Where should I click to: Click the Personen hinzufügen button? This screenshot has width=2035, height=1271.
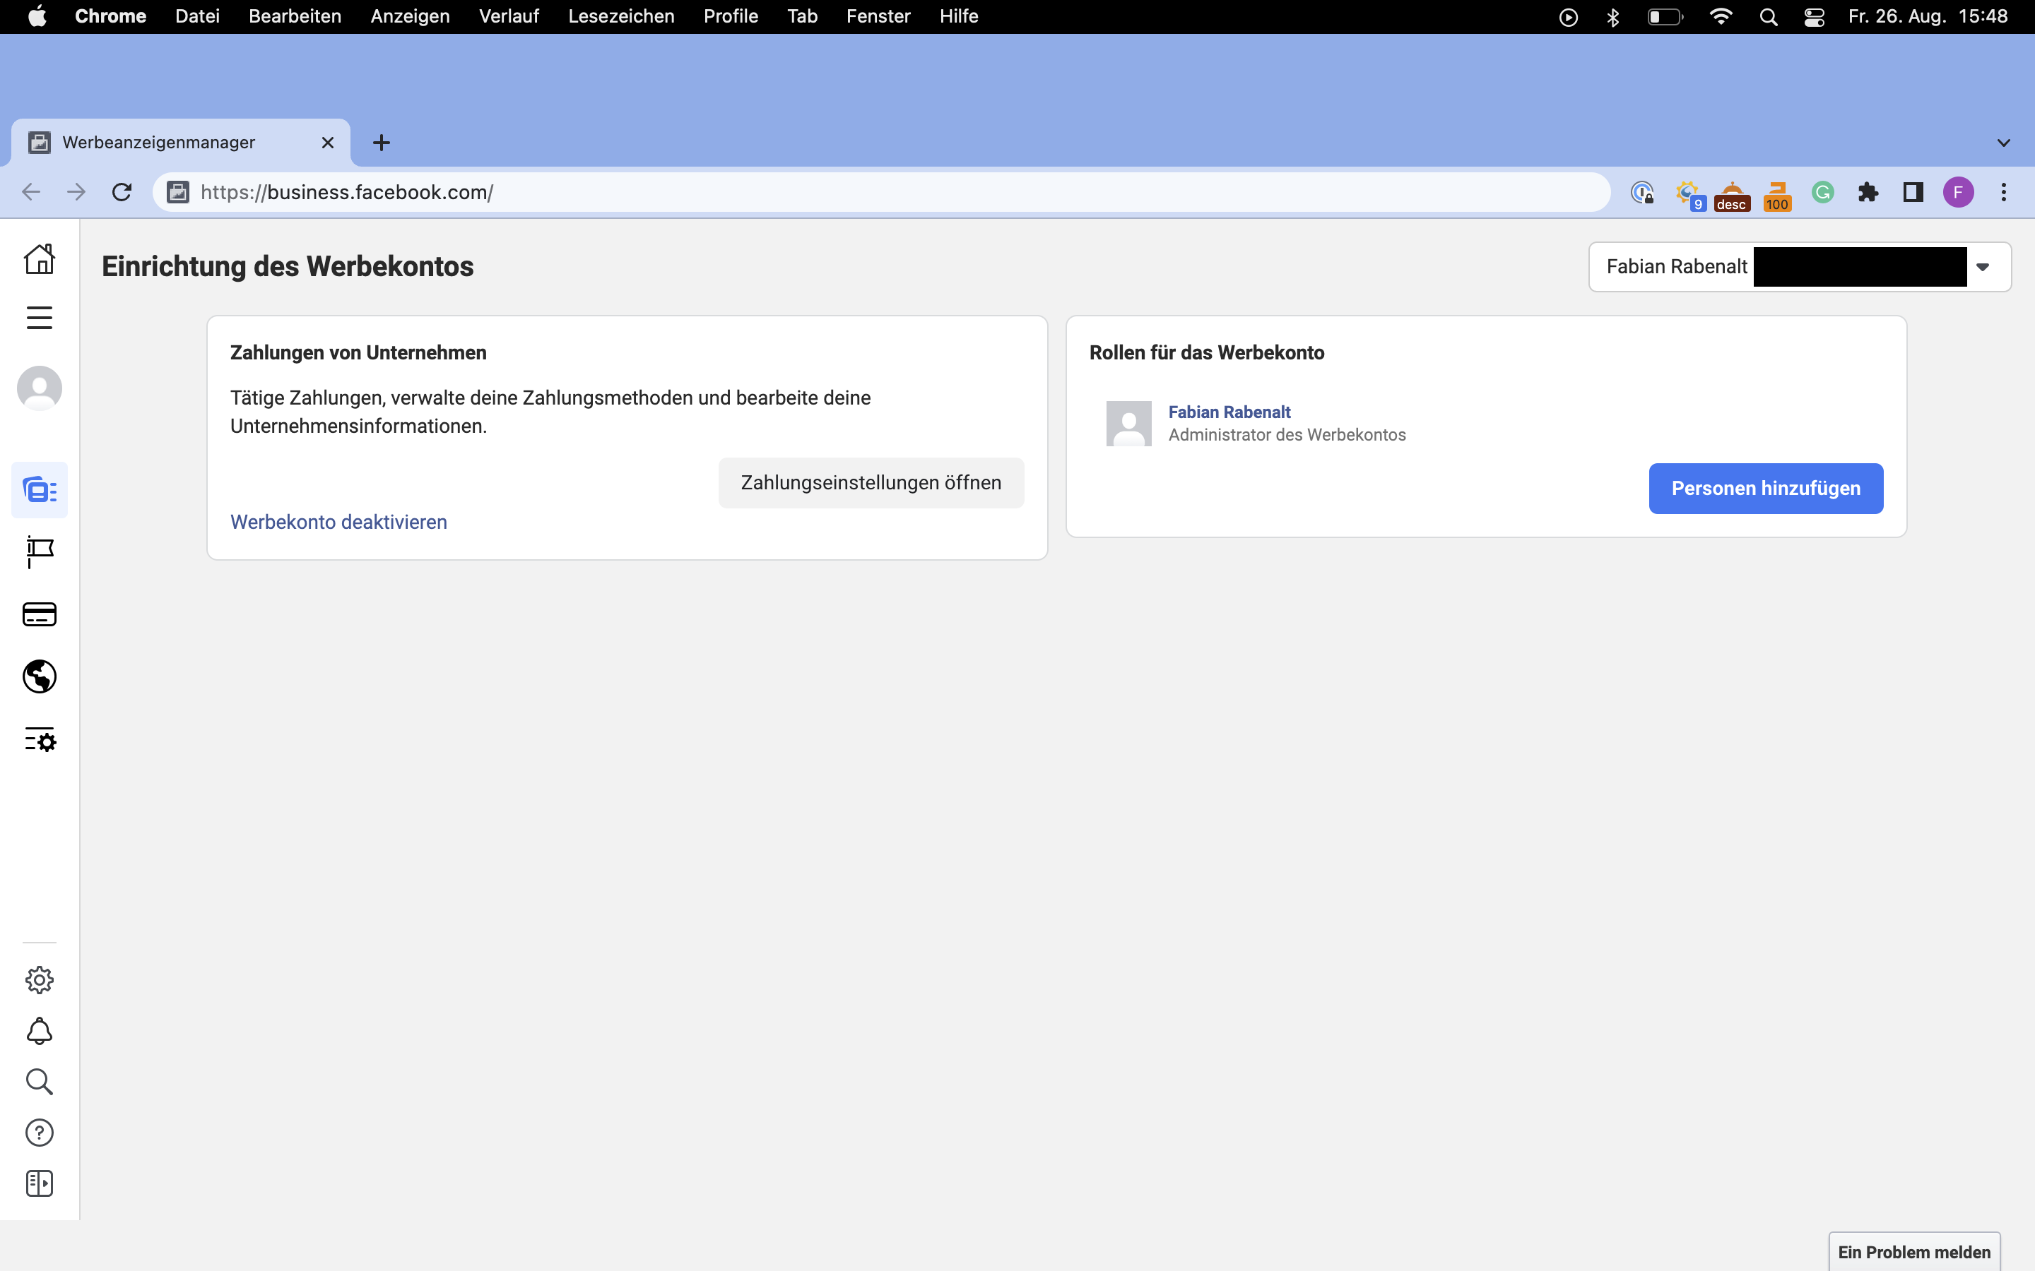pyautogui.click(x=1765, y=489)
